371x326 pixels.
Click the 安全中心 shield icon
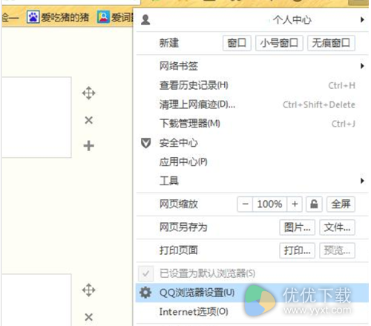click(145, 143)
